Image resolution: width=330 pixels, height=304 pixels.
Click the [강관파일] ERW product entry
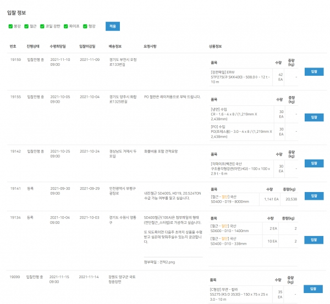tap(240, 77)
